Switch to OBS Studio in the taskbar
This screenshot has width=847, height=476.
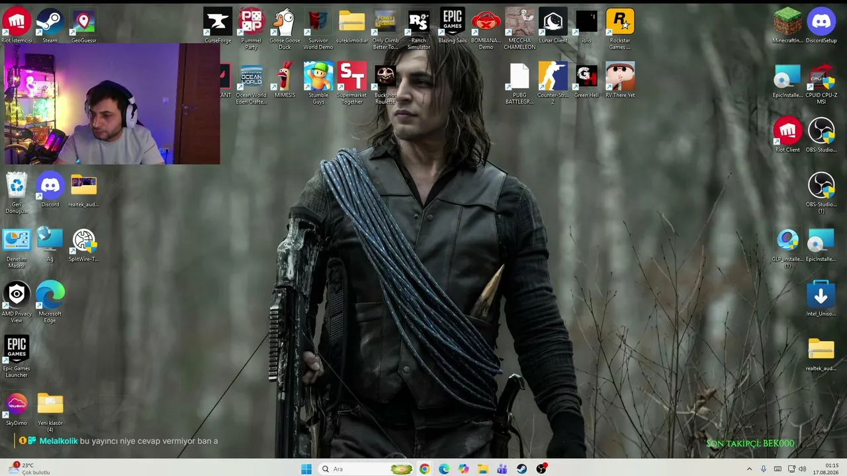tap(541, 469)
